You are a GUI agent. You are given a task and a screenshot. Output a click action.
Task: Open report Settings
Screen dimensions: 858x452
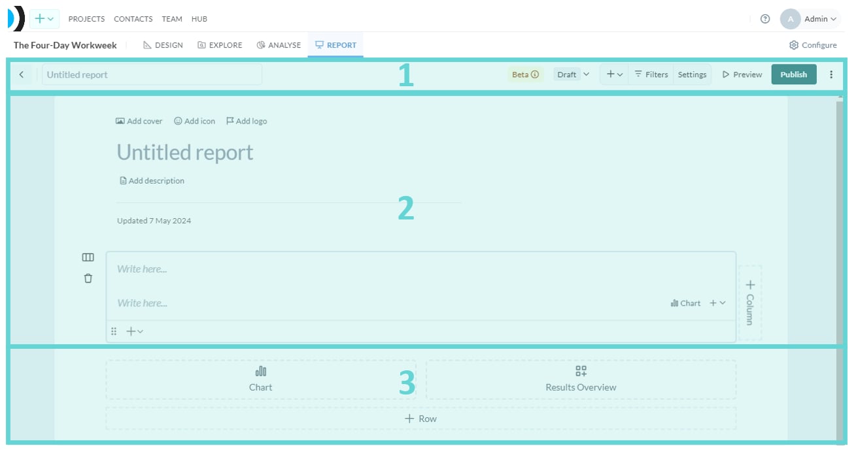coord(692,74)
